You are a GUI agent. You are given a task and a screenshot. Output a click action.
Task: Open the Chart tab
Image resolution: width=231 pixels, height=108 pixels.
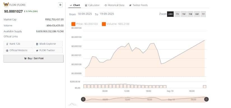pyautogui.click(x=75, y=5)
